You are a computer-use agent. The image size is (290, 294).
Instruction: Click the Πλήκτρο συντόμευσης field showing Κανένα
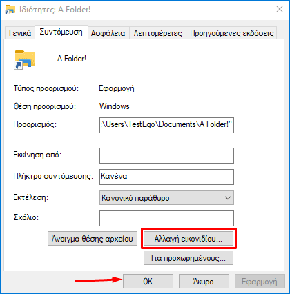166,177
